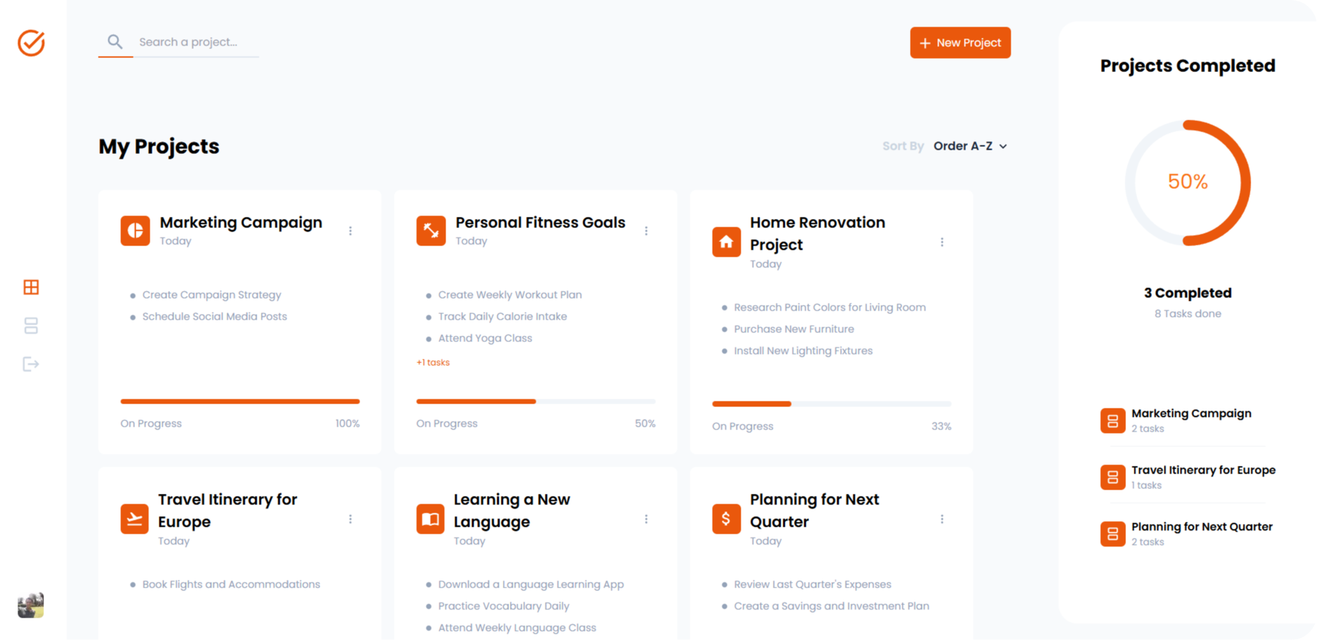Click the Learning a New Language book icon

(430, 518)
